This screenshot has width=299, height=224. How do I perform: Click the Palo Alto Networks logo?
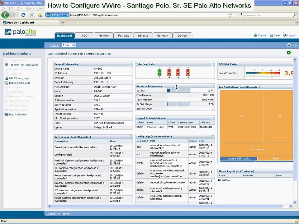[21, 32]
